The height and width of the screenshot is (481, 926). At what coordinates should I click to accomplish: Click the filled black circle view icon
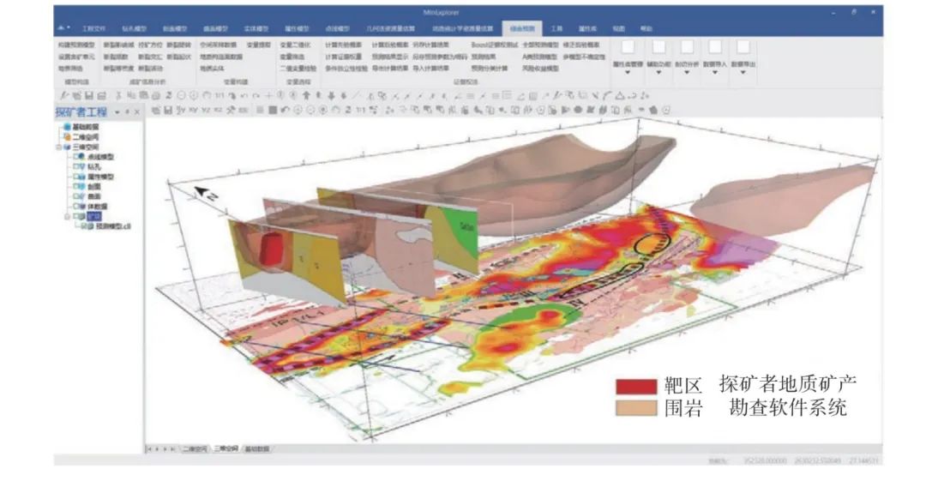[578, 110]
